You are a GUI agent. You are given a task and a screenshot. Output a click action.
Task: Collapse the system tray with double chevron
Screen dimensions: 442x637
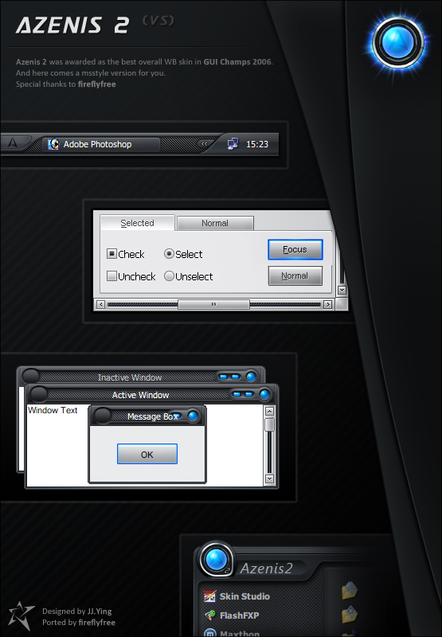click(205, 143)
